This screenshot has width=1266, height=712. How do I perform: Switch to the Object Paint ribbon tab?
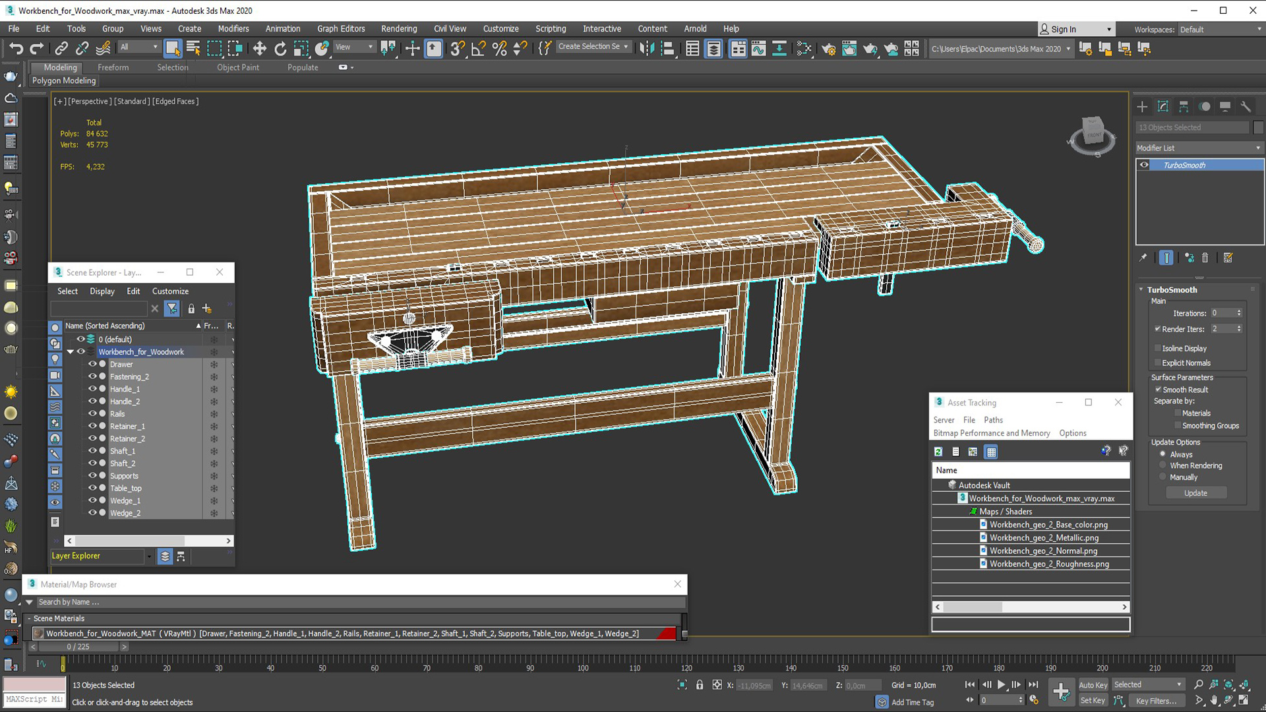[x=238, y=67]
